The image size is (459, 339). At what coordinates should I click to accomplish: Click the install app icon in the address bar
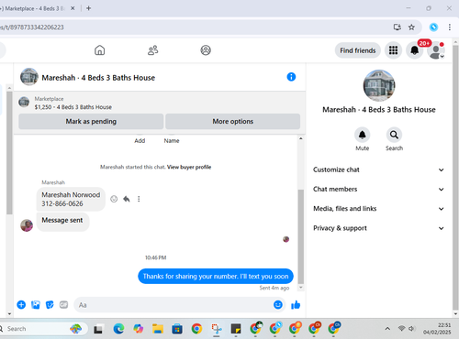(x=397, y=27)
